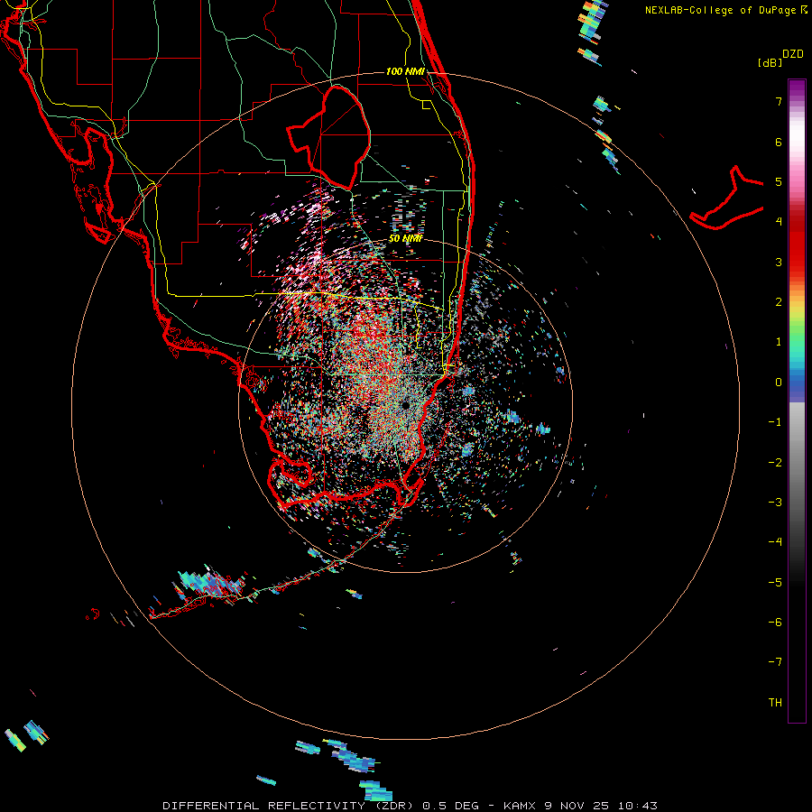The width and height of the screenshot is (812, 812).
Task: Click the -3 value on the color scale
Action: tap(775, 503)
